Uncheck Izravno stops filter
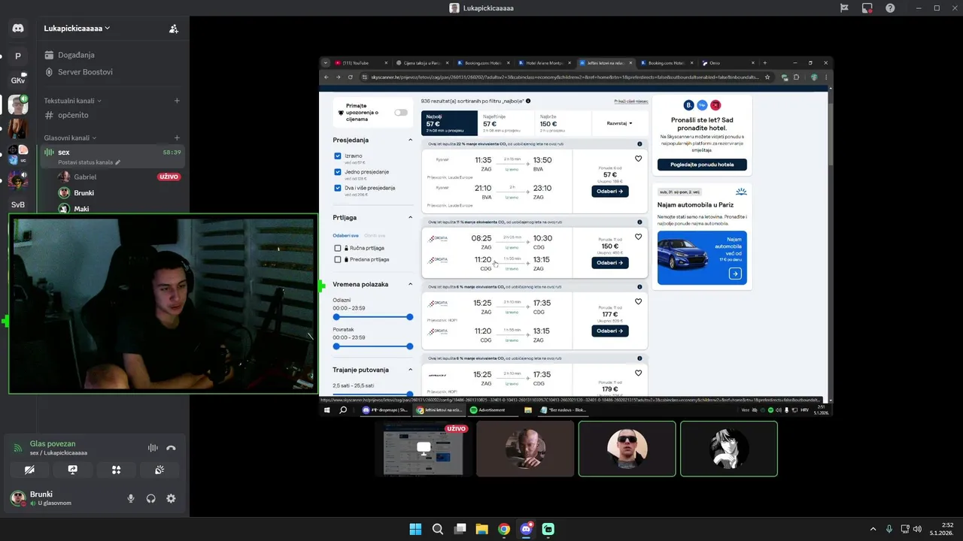 (x=338, y=156)
